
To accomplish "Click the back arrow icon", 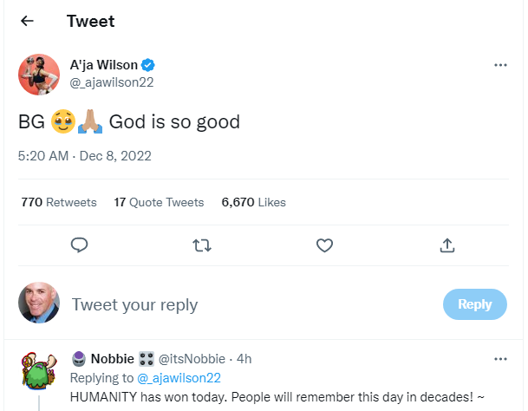I will 27,21.
